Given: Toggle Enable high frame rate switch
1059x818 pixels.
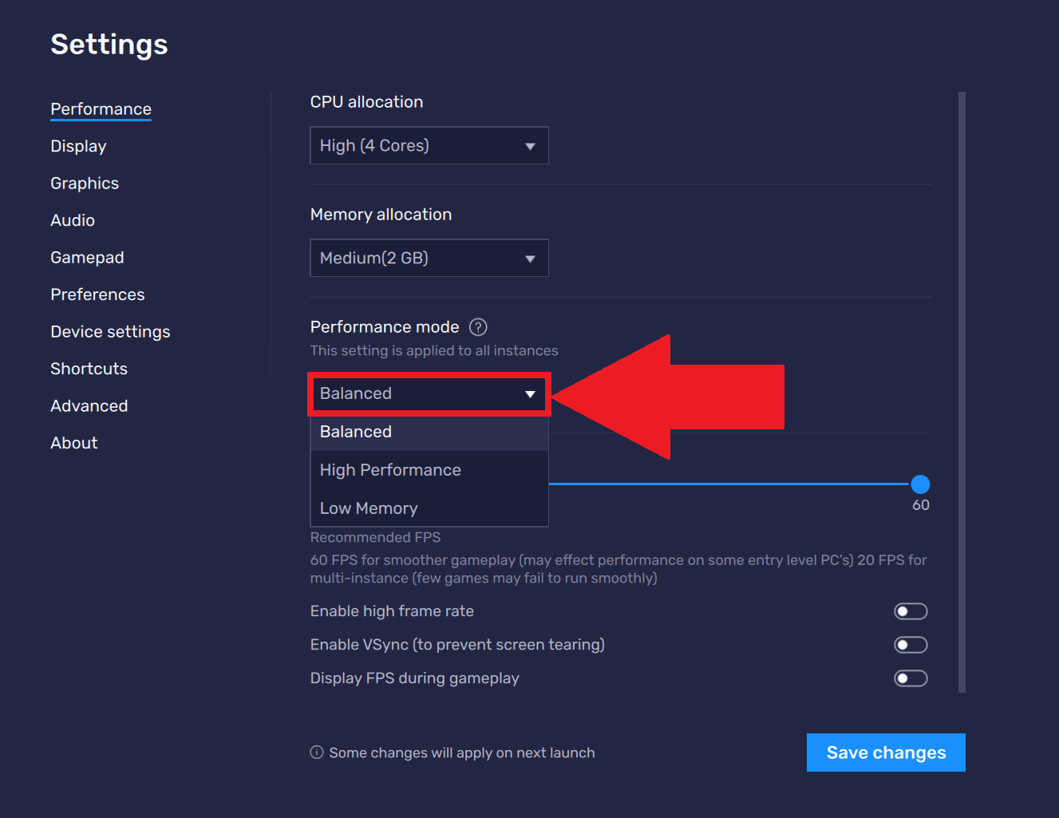Looking at the screenshot, I should click(911, 611).
